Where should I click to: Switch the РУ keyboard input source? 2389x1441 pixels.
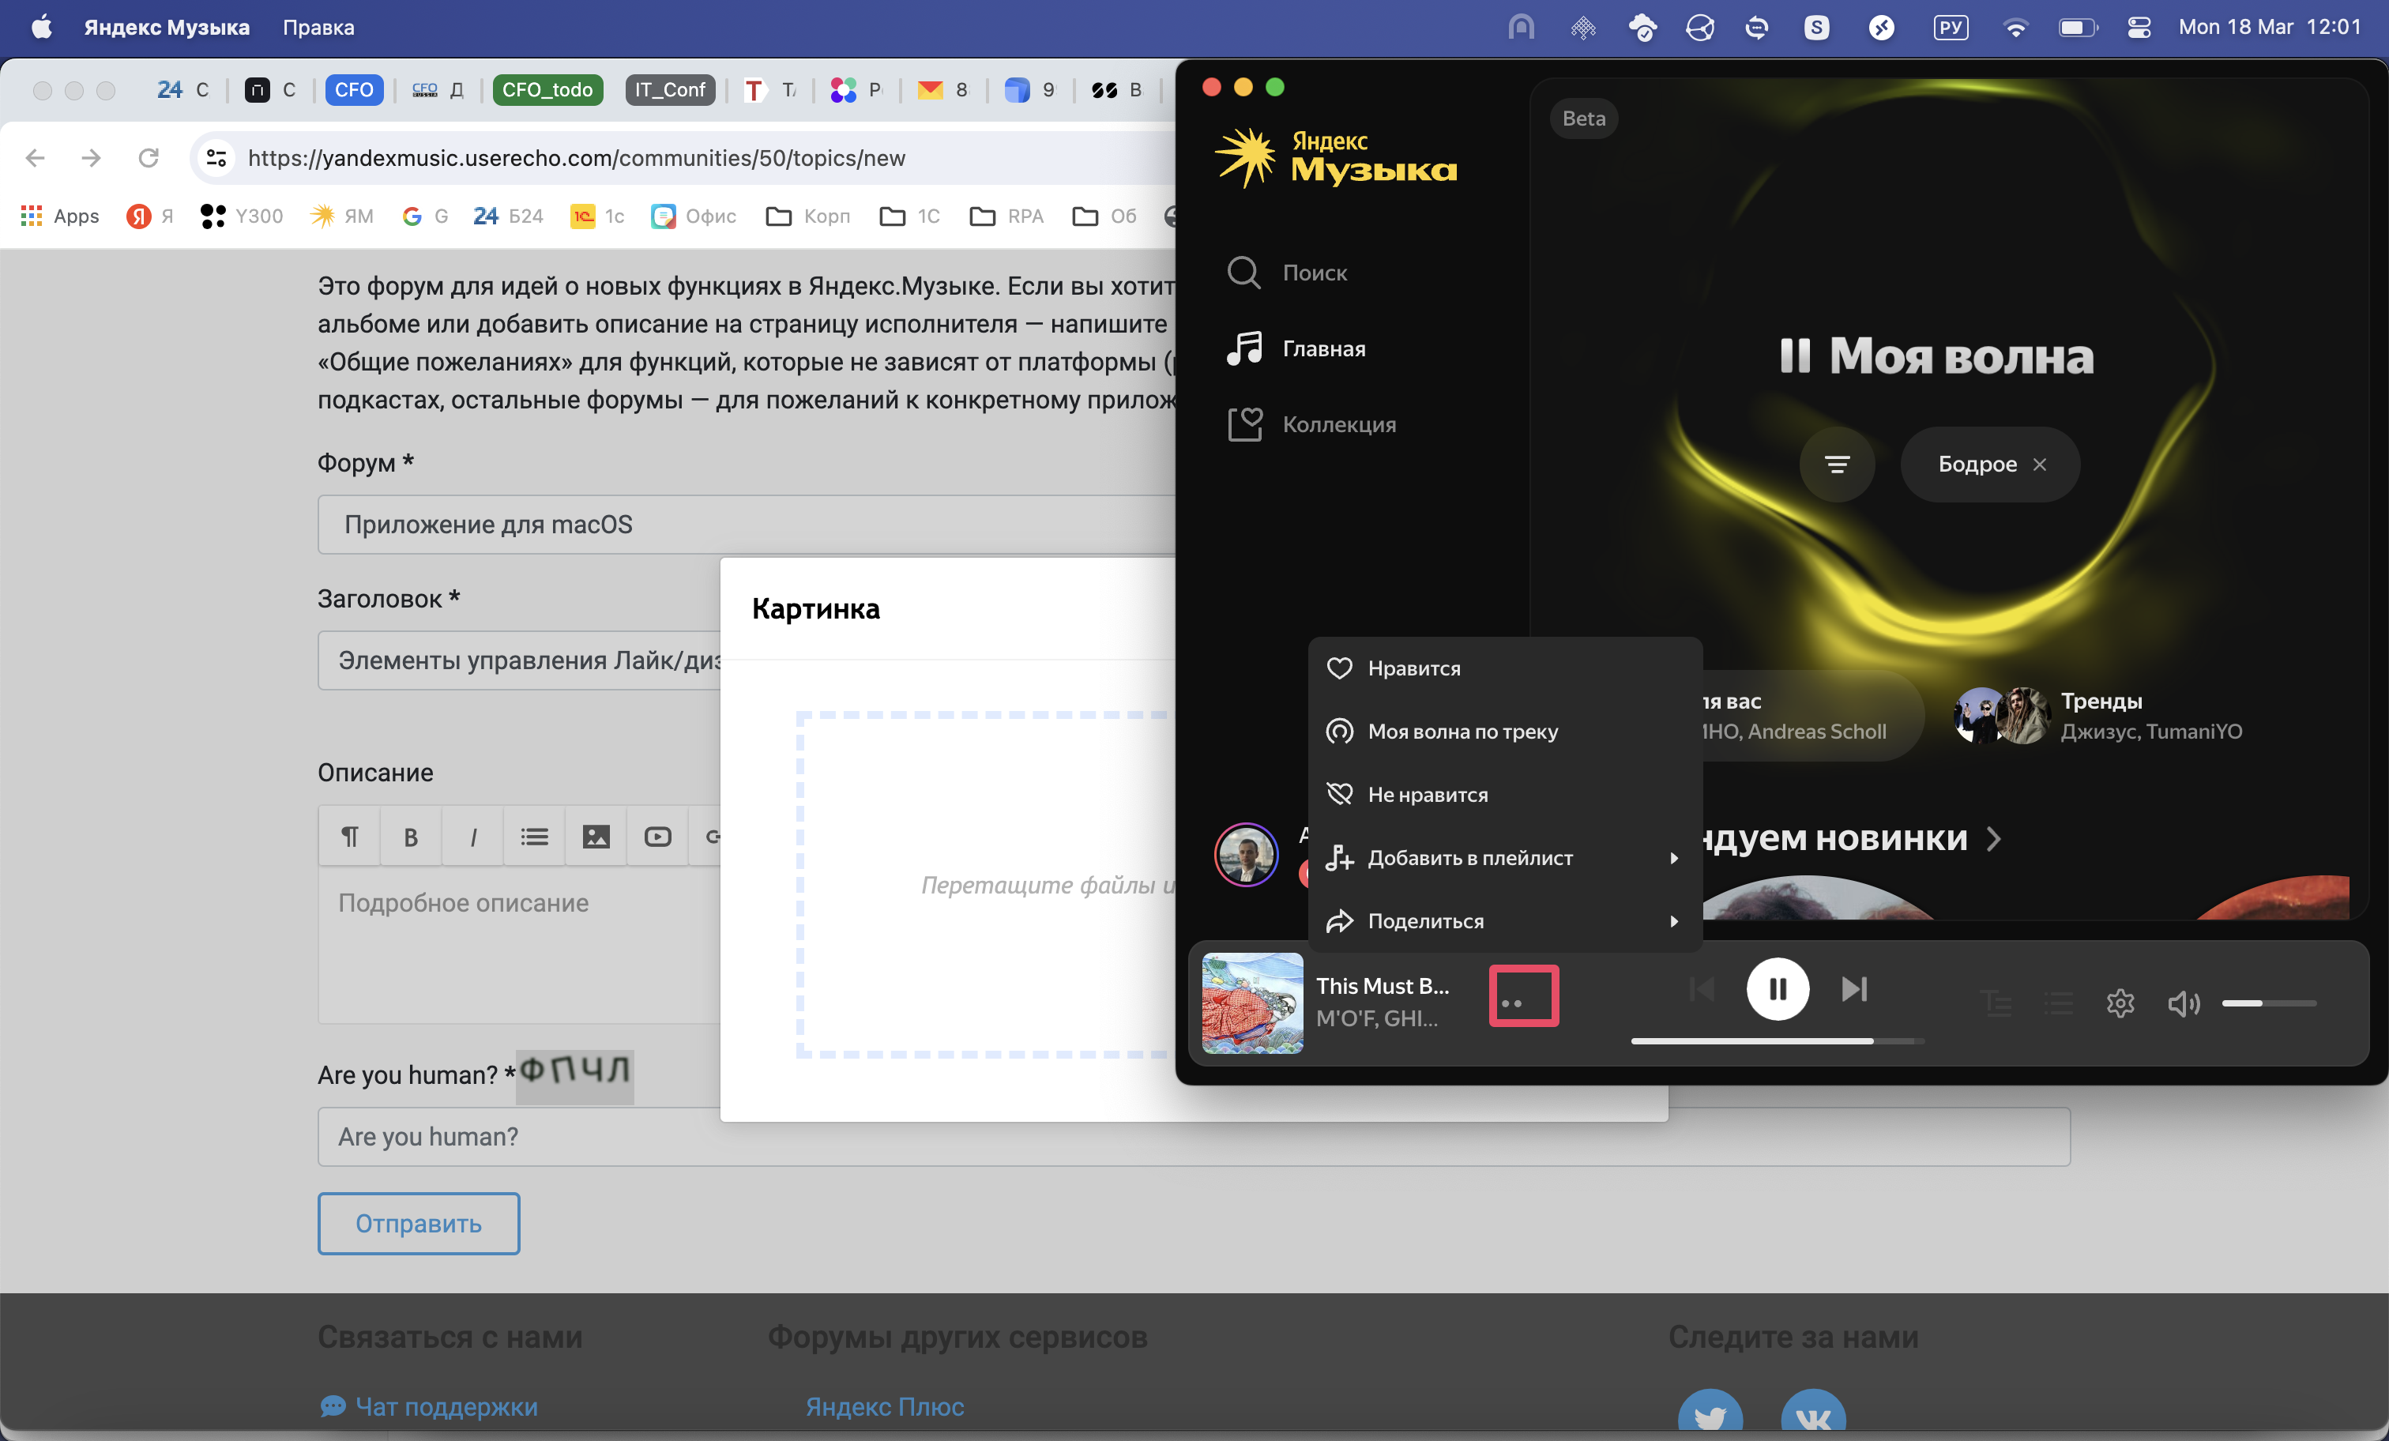tap(1951, 27)
